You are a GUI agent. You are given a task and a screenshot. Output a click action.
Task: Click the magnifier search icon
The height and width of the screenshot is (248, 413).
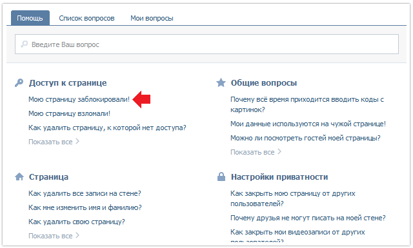pyautogui.click(x=25, y=44)
